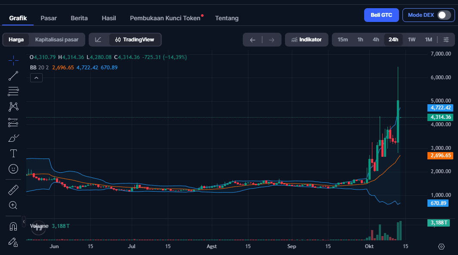458x255 pixels.
Task: Click the orange 2,696.65 BB legend value
Action: pyautogui.click(x=63, y=68)
